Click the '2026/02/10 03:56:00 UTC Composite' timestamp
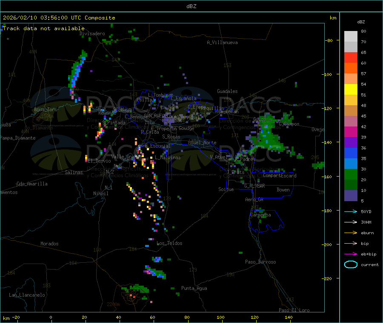The width and height of the screenshot is (383, 323). pos(59,18)
